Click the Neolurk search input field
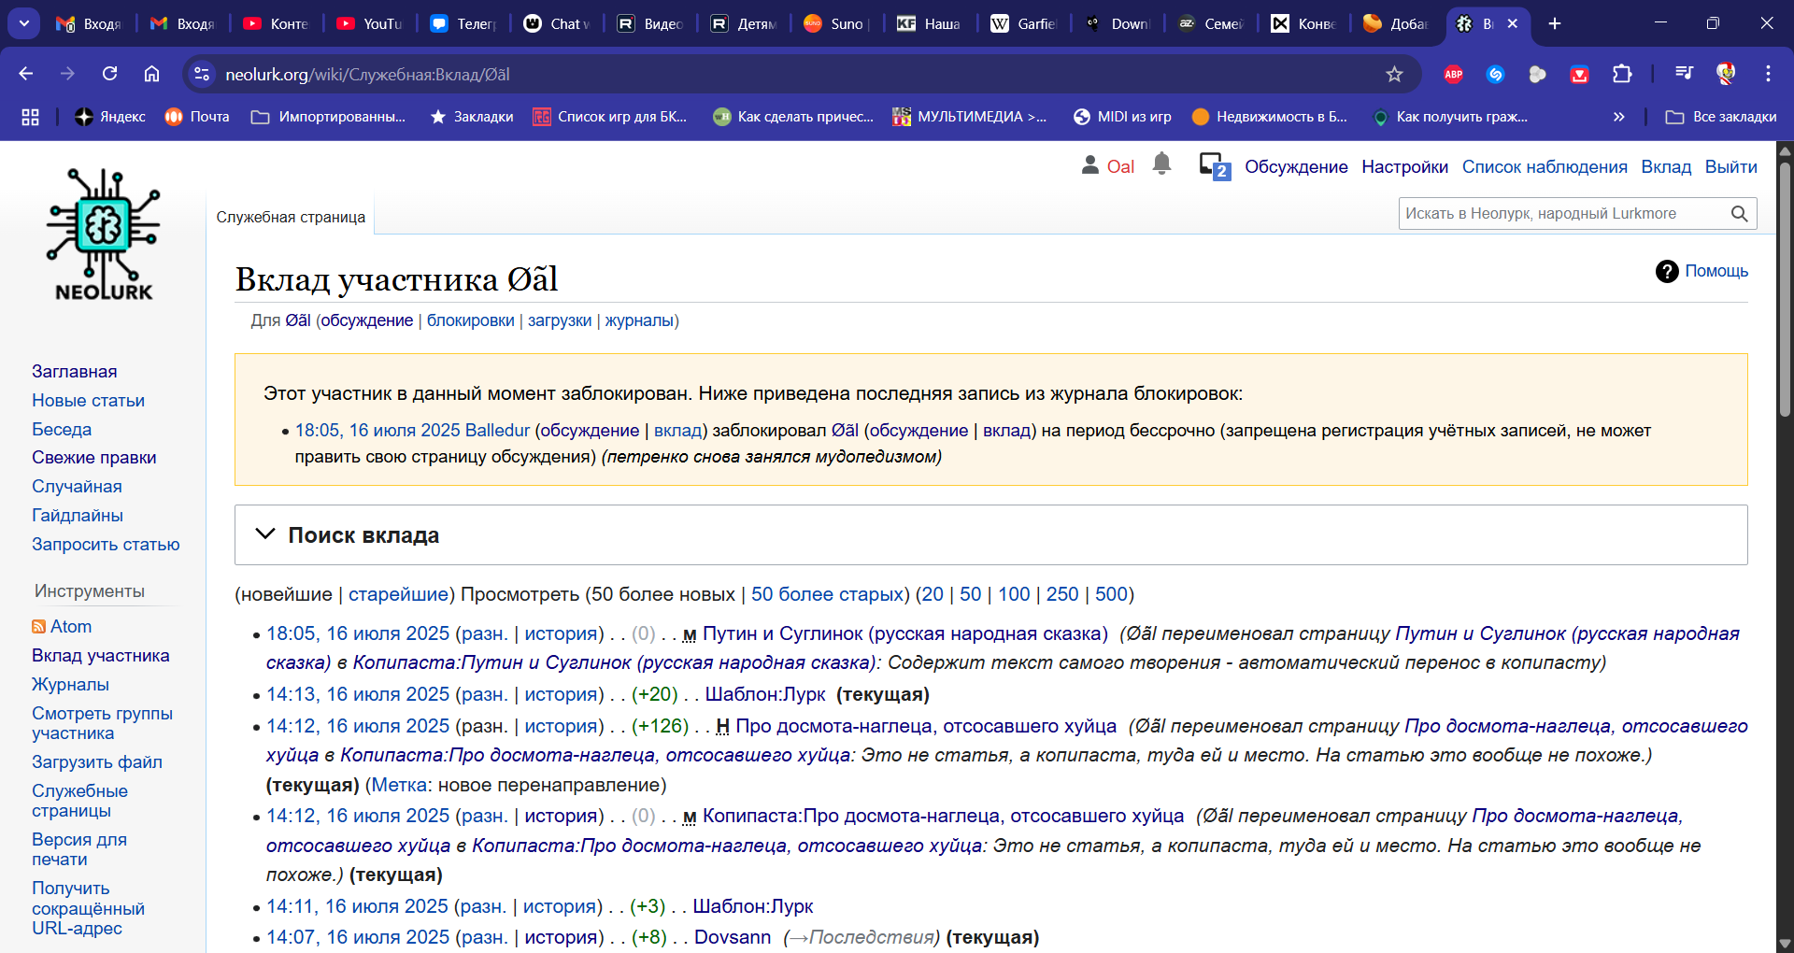 point(1560,214)
